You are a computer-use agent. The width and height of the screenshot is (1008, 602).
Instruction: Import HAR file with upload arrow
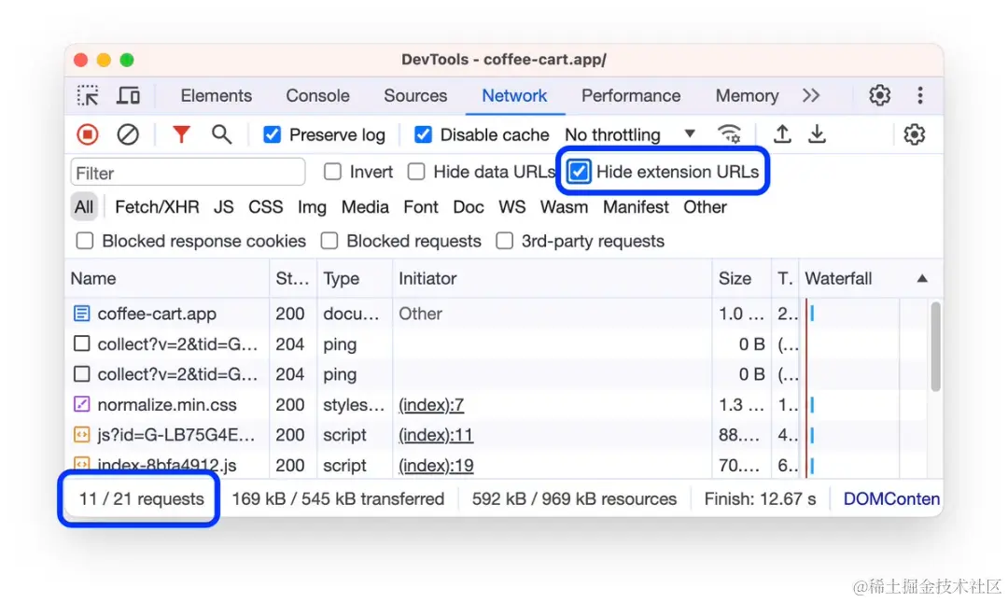[782, 133]
